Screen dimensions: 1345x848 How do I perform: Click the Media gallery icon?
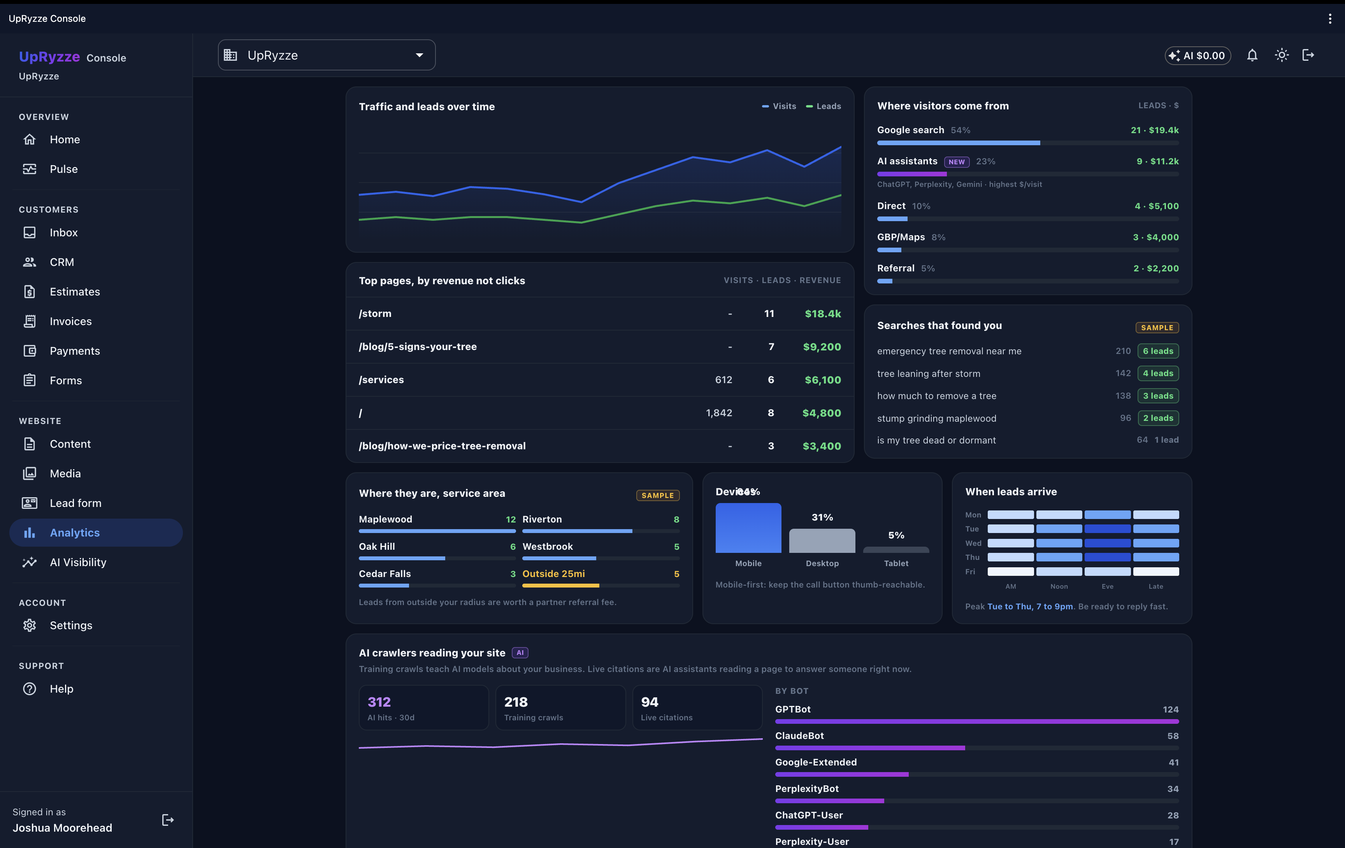click(x=30, y=474)
